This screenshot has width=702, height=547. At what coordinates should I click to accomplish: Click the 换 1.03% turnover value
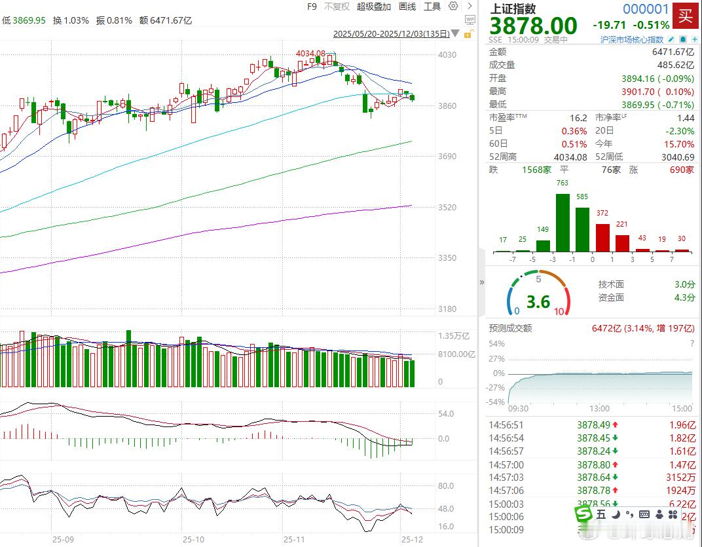click(71, 20)
